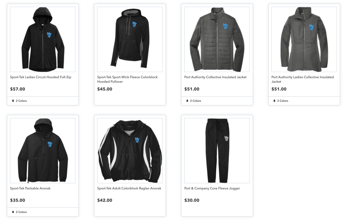349x221 pixels.
Task: Click the $57.00 price of the Hooded Full-Zip
Action: (18, 89)
